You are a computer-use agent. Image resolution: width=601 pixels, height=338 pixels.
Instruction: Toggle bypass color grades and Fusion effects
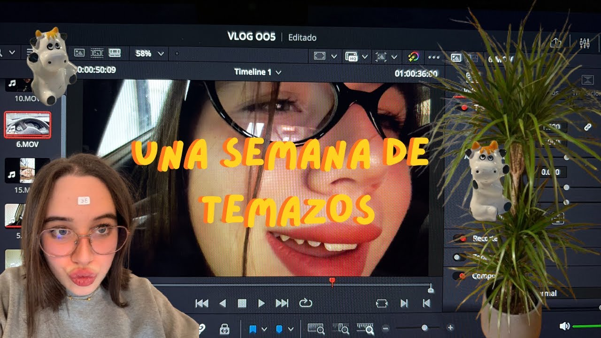[414, 57]
